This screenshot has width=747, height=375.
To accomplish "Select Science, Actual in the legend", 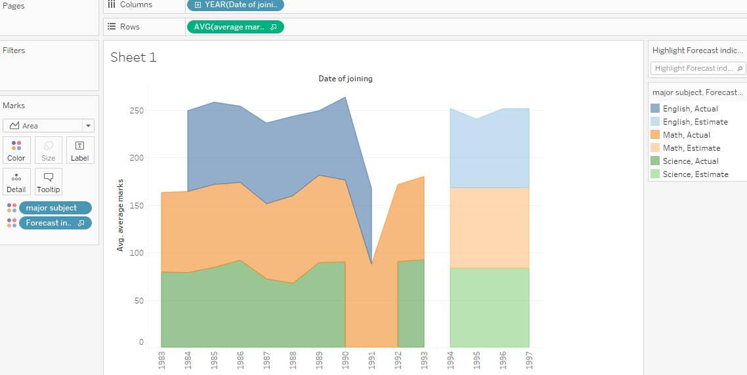I will click(x=690, y=161).
